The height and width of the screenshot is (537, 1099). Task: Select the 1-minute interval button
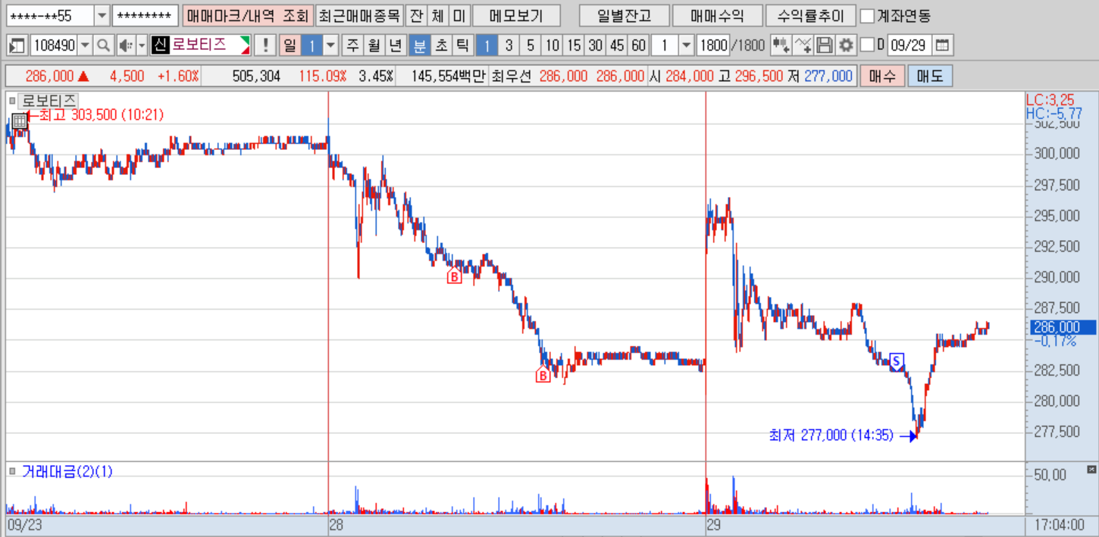(x=487, y=45)
